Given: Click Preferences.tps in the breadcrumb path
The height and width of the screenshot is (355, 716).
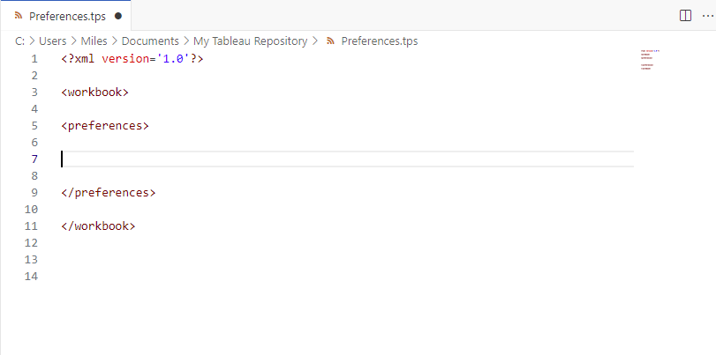Looking at the screenshot, I should coord(379,41).
